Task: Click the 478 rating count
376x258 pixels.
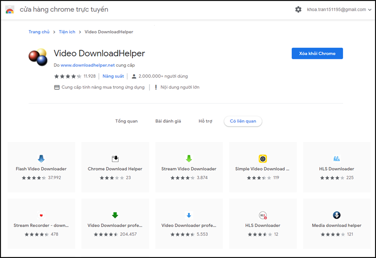Action: [x=55, y=234]
